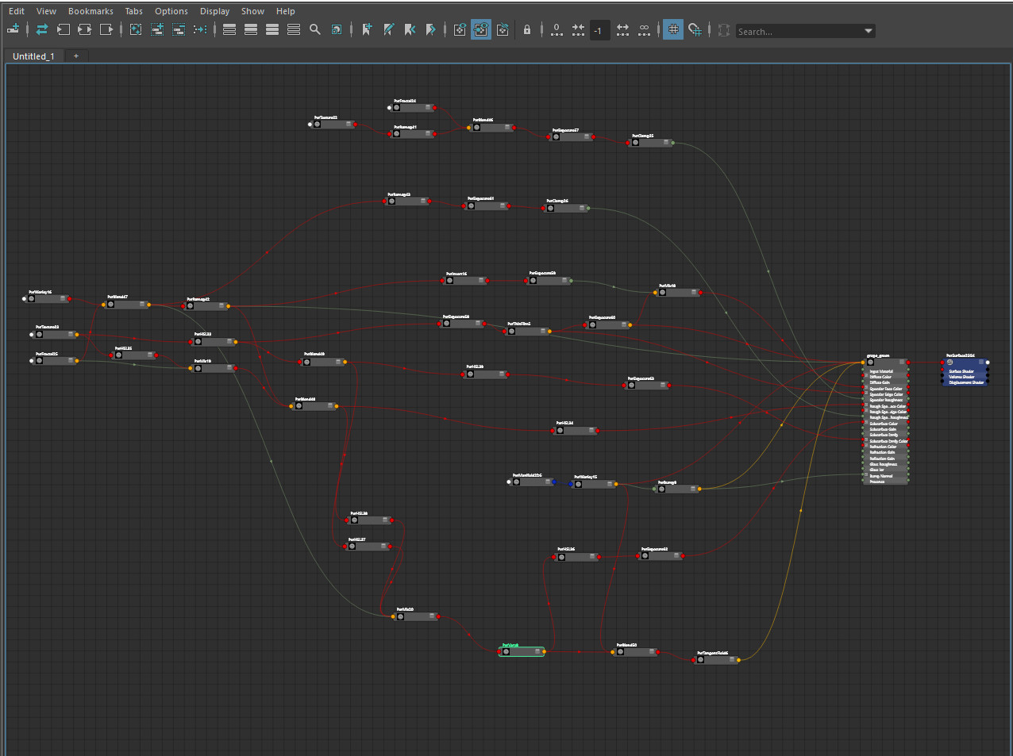
Task: Toggle the highlighted eye node display icon
Action: (481, 29)
